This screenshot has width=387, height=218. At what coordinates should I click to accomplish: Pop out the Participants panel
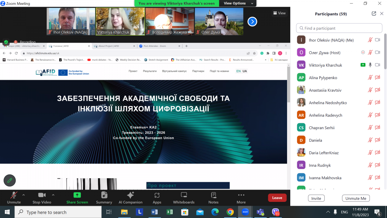(x=374, y=14)
